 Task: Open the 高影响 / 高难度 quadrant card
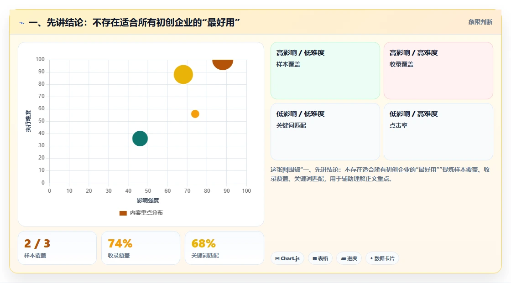438,71
